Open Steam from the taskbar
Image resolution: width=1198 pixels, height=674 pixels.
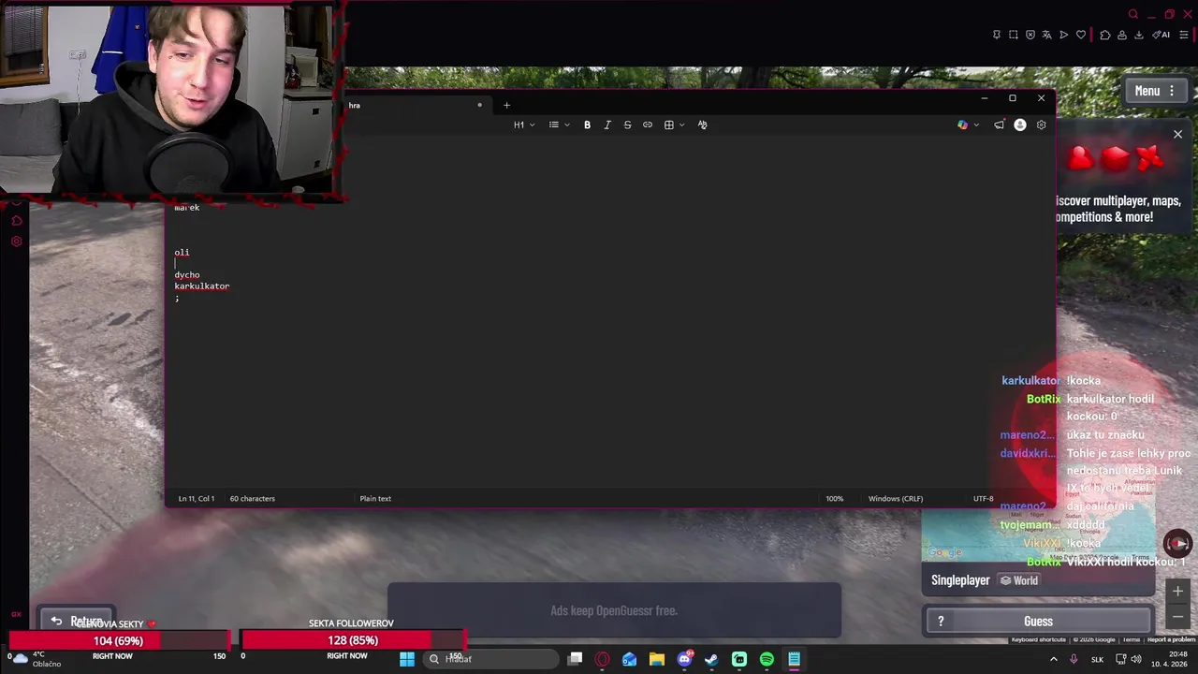click(x=711, y=659)
